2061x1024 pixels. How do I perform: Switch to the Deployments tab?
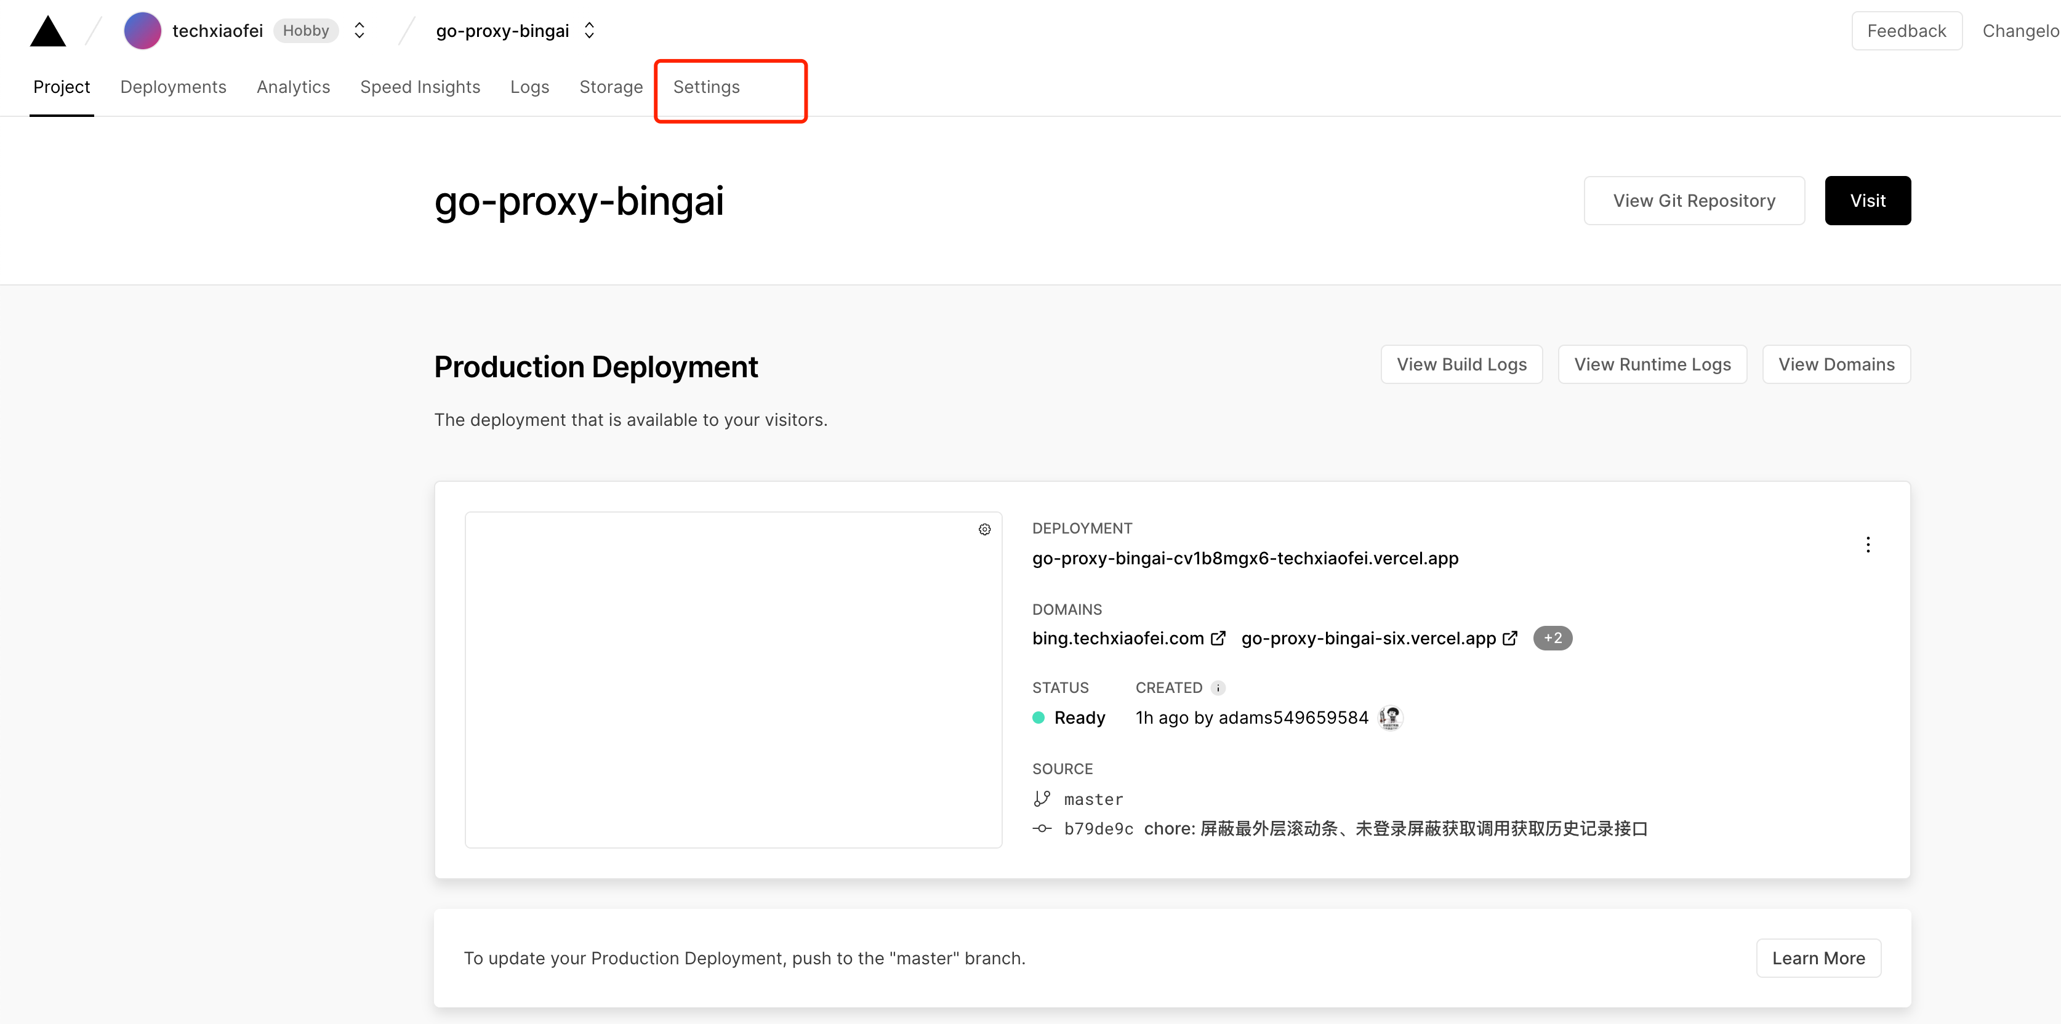tap(174, 86)
